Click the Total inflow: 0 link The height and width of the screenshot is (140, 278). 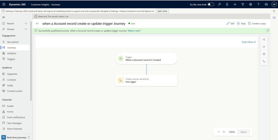click(x=249, y=42)
